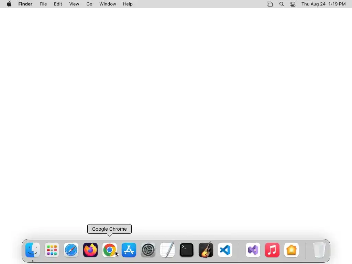Launch Safari from the Dock

tap(71, 250)
